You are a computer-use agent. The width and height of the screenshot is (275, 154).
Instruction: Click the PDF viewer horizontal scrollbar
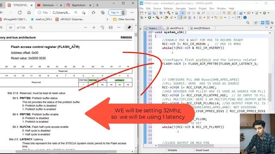pyautogui.click(x=66, y=151)
